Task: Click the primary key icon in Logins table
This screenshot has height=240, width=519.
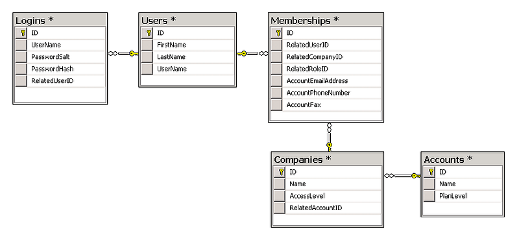Action: tap(23, 33)
